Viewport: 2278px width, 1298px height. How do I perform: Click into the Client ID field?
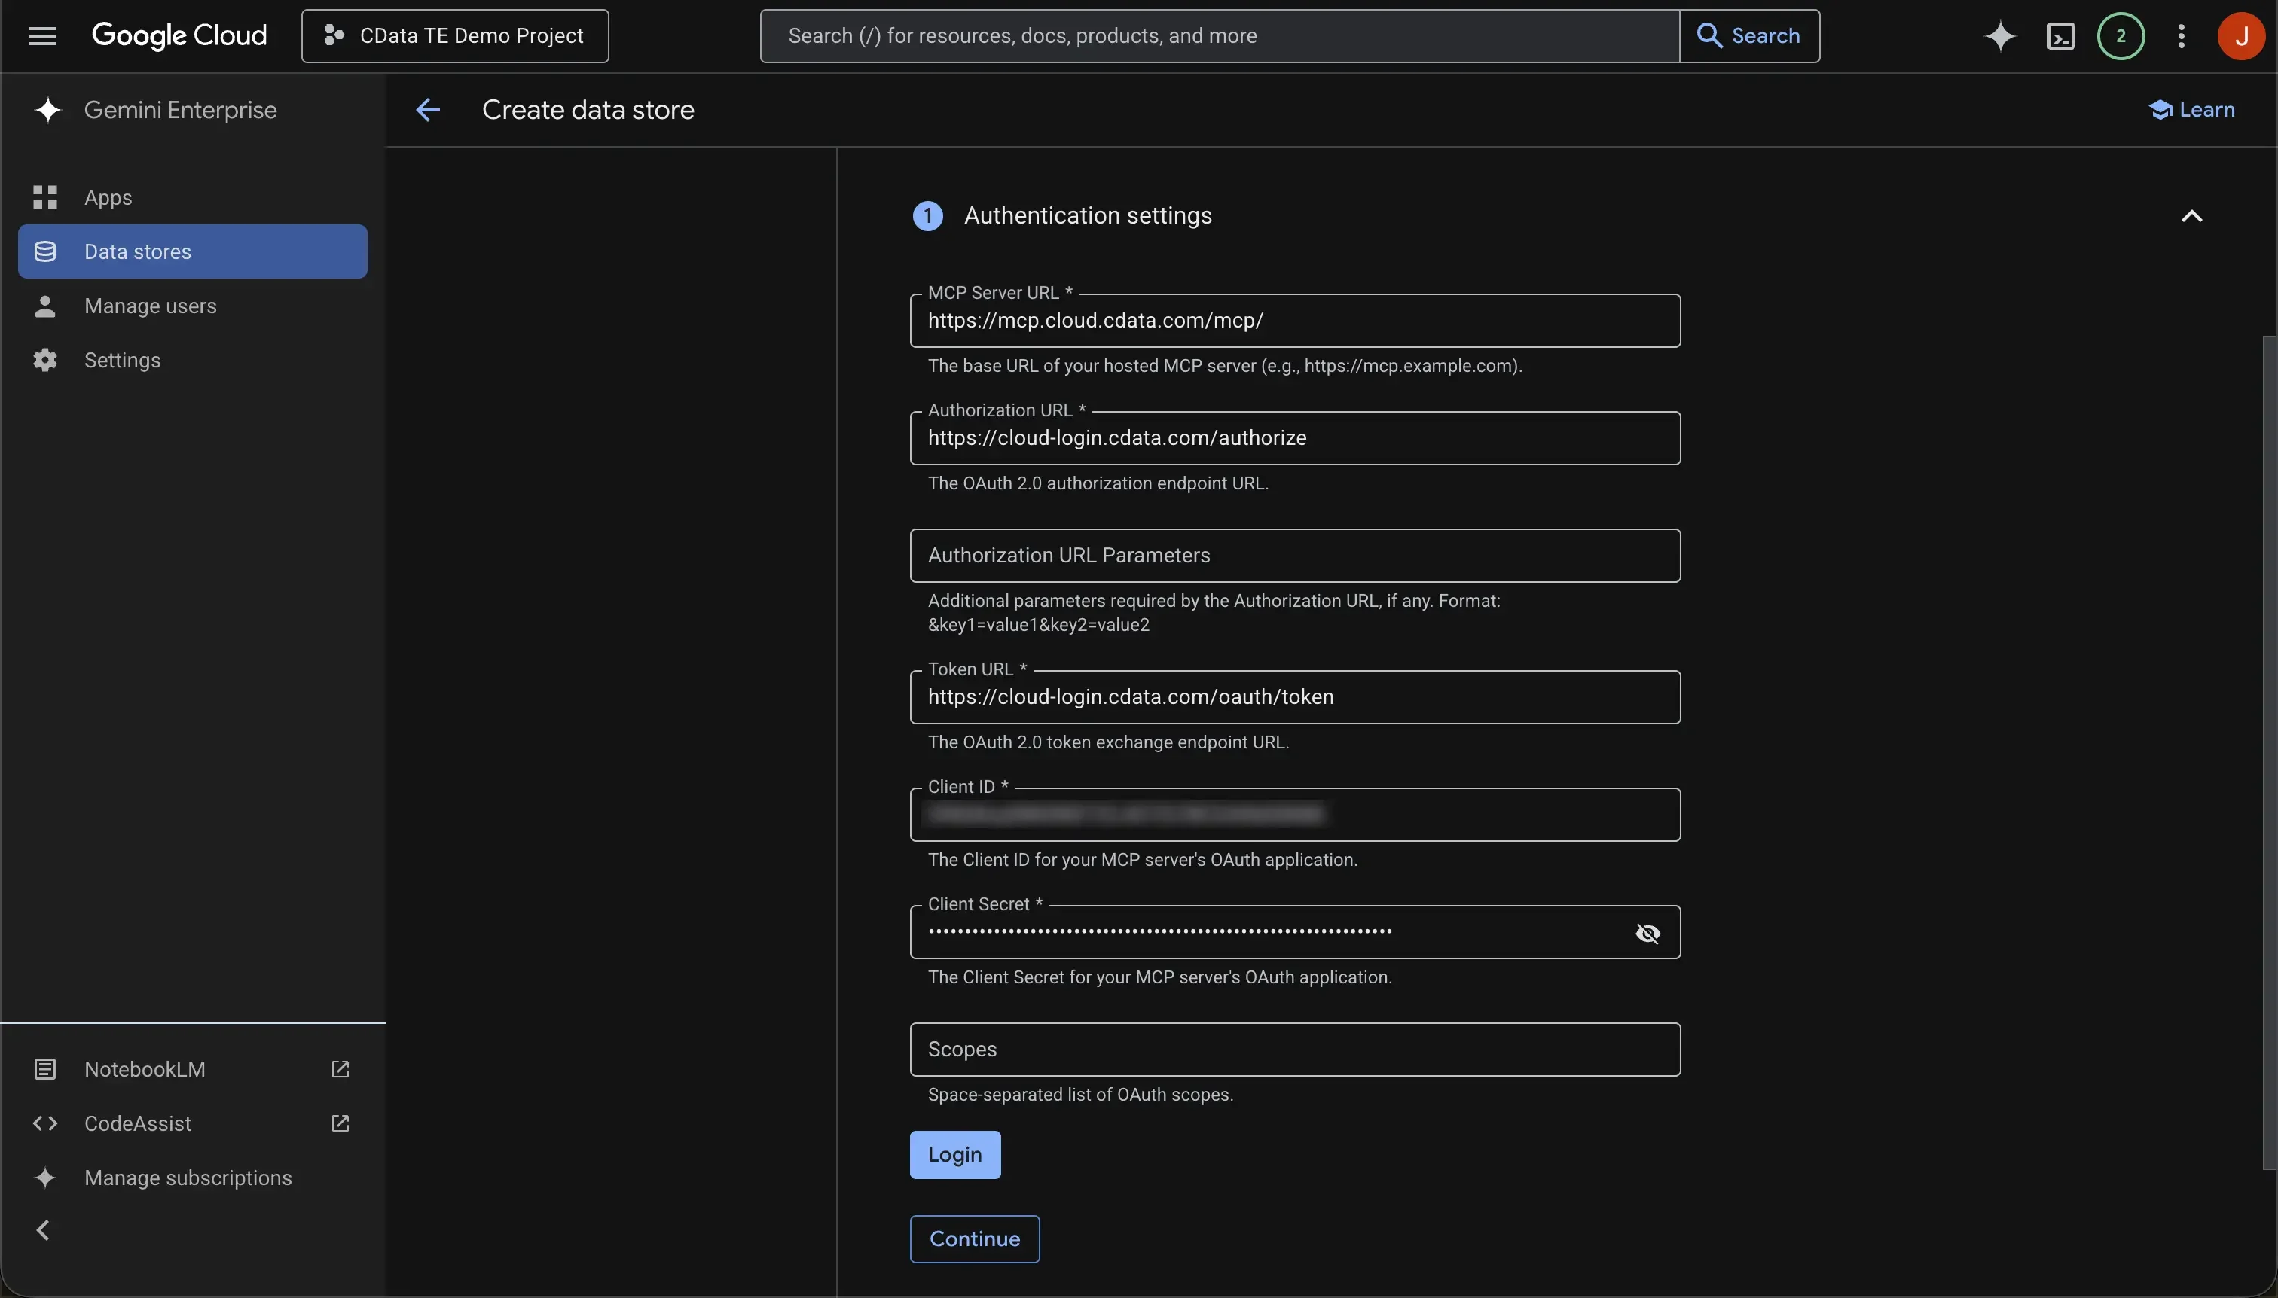[1295, 814]
